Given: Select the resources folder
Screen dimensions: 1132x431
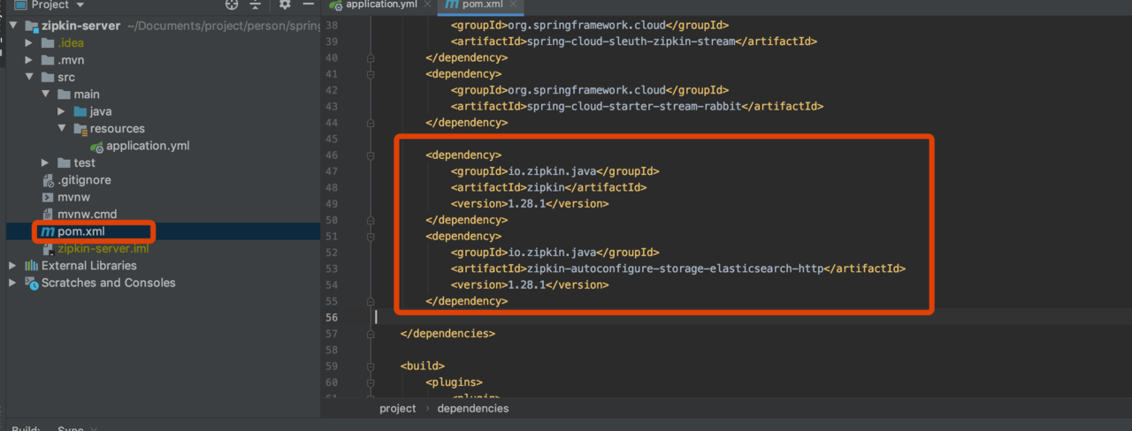Looking at the screenshot, I should (x=118, y=128).
